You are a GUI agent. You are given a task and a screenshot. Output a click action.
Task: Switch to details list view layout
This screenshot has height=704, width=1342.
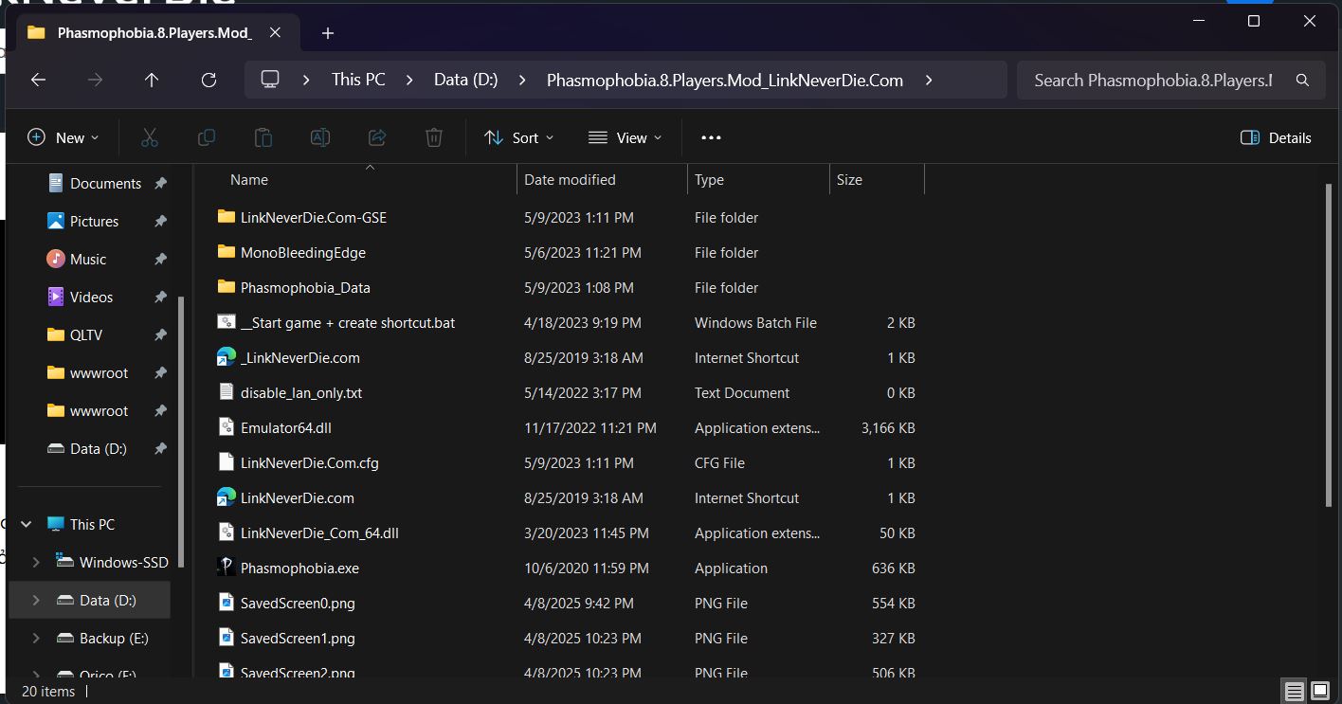coord(1294,691)
